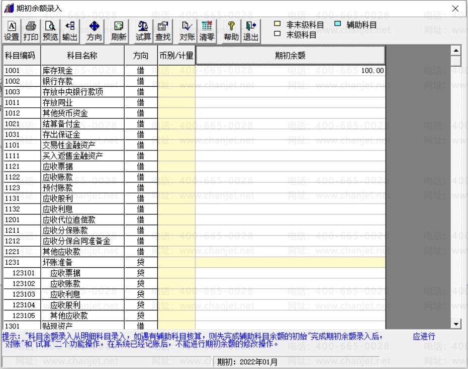Click the 方向 direction toolbar icon
Viewport: 468px width, 369px height.
[x=95, y=31]
